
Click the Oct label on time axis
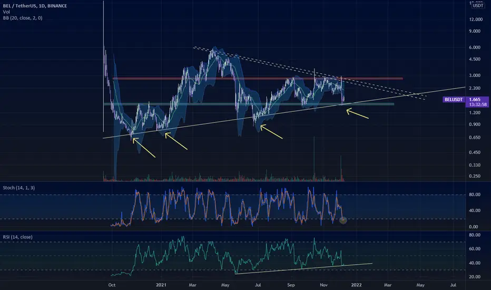click(112, 285)
